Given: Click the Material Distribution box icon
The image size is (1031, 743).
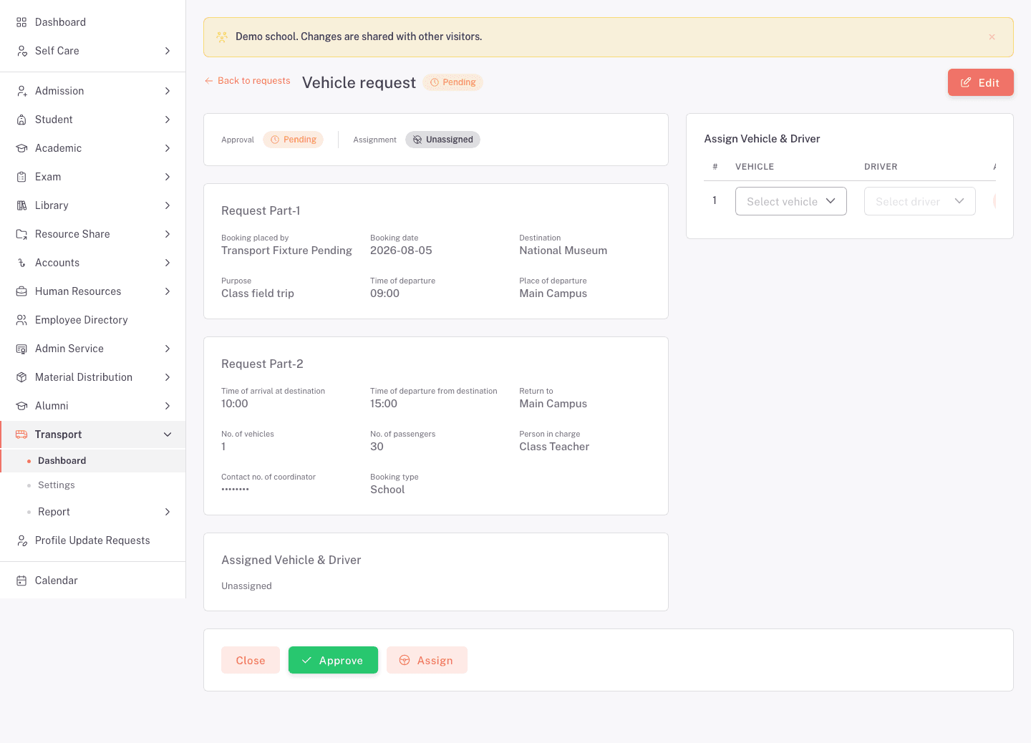Looking at the screenshot, I should click(21, 377).
